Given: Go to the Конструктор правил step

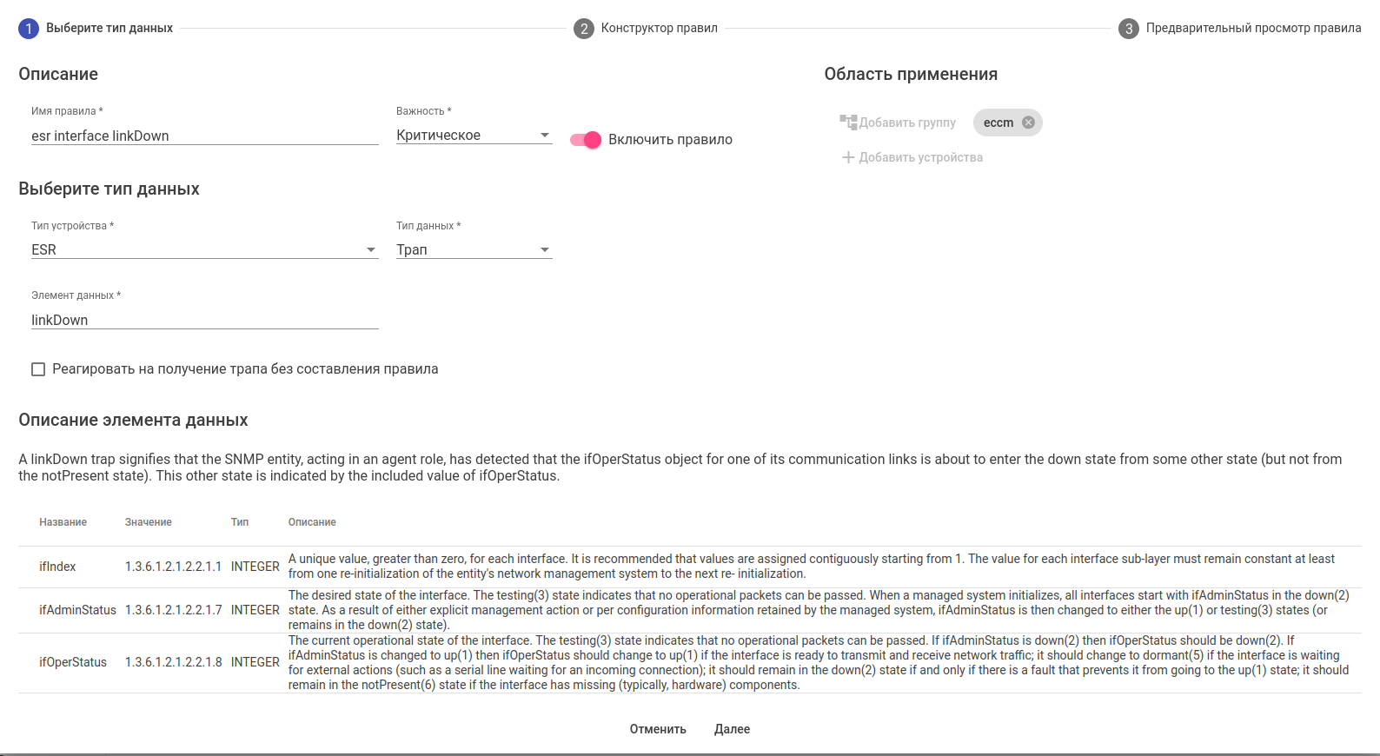Looking at the screenshot, I should point(659,29).
